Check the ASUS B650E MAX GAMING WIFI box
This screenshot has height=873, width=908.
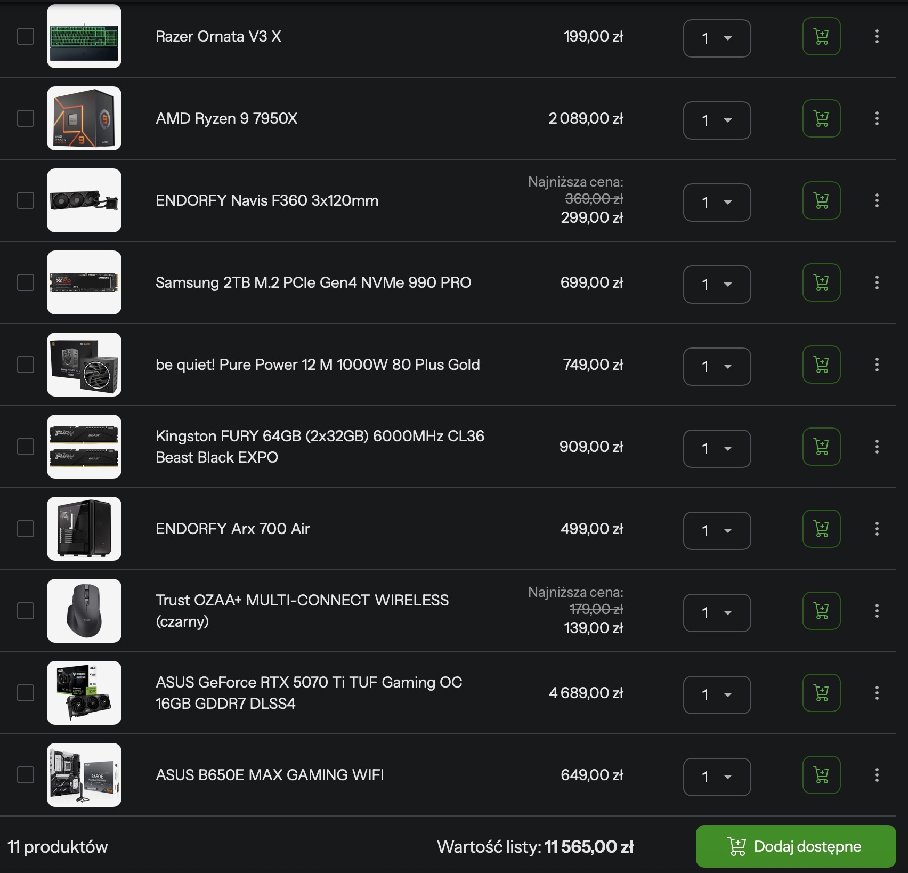pos(26,775)
